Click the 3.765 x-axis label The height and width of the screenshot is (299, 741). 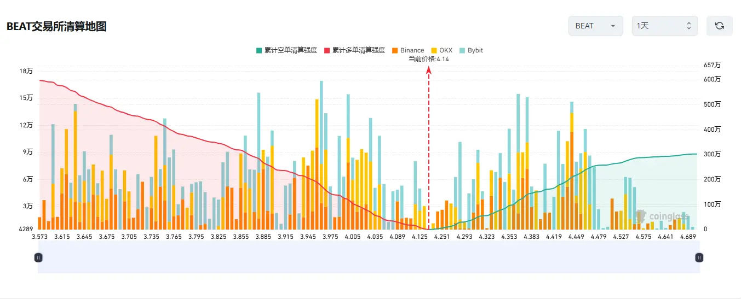174,237
